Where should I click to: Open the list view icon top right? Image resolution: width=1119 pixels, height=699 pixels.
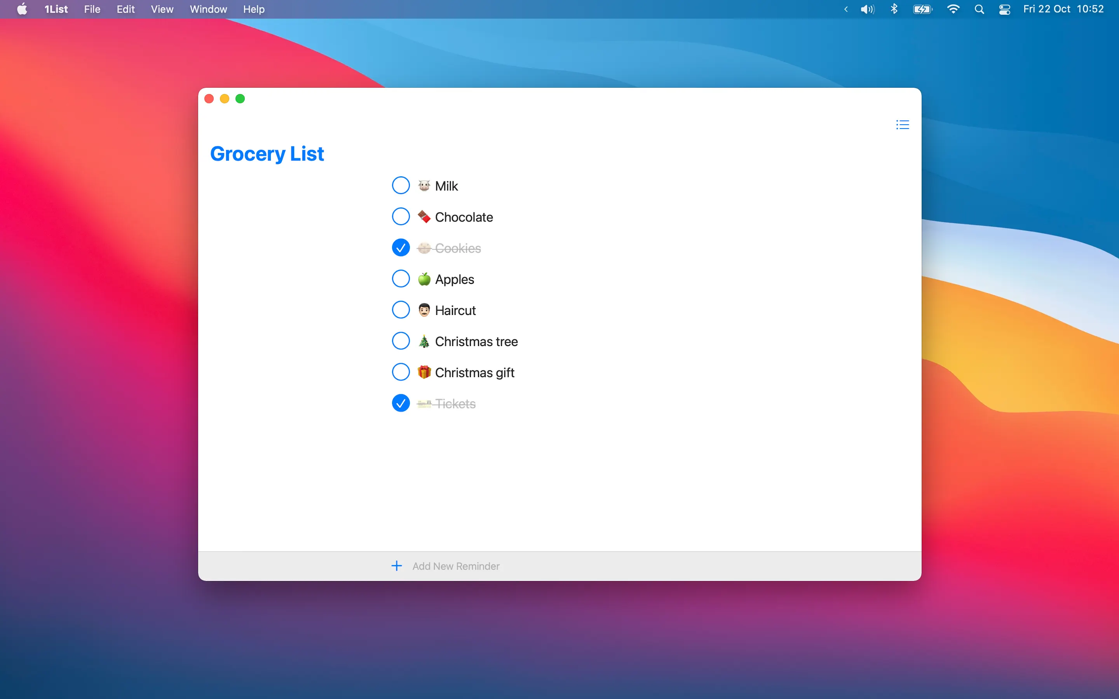point(902,125)
